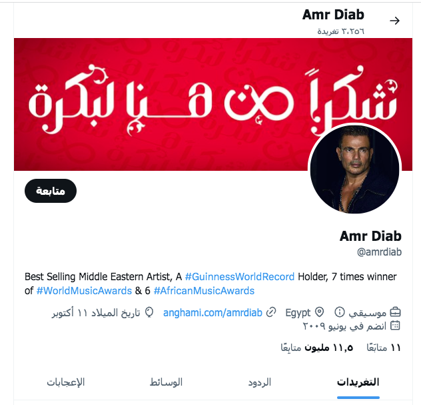Open Amr Diab's round profile picture

(354, 169)
